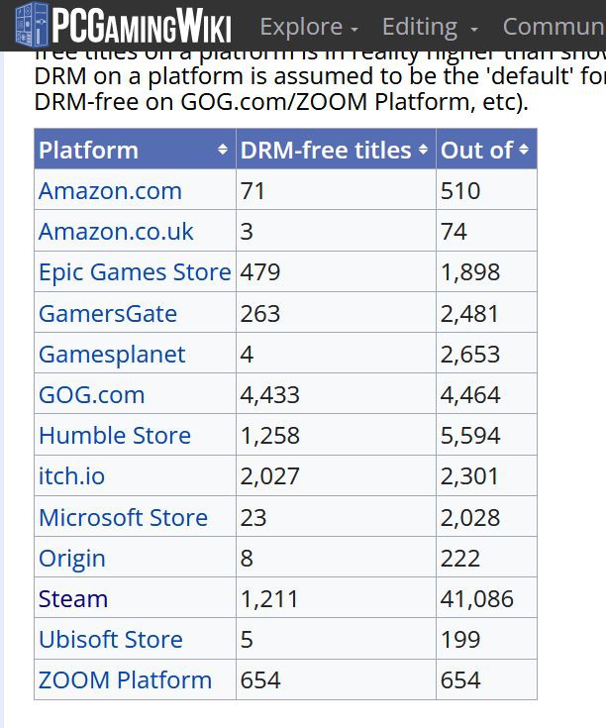Sort by Out of column arrows
Viewport: 606px width, 728px height.
click(524, 150)
